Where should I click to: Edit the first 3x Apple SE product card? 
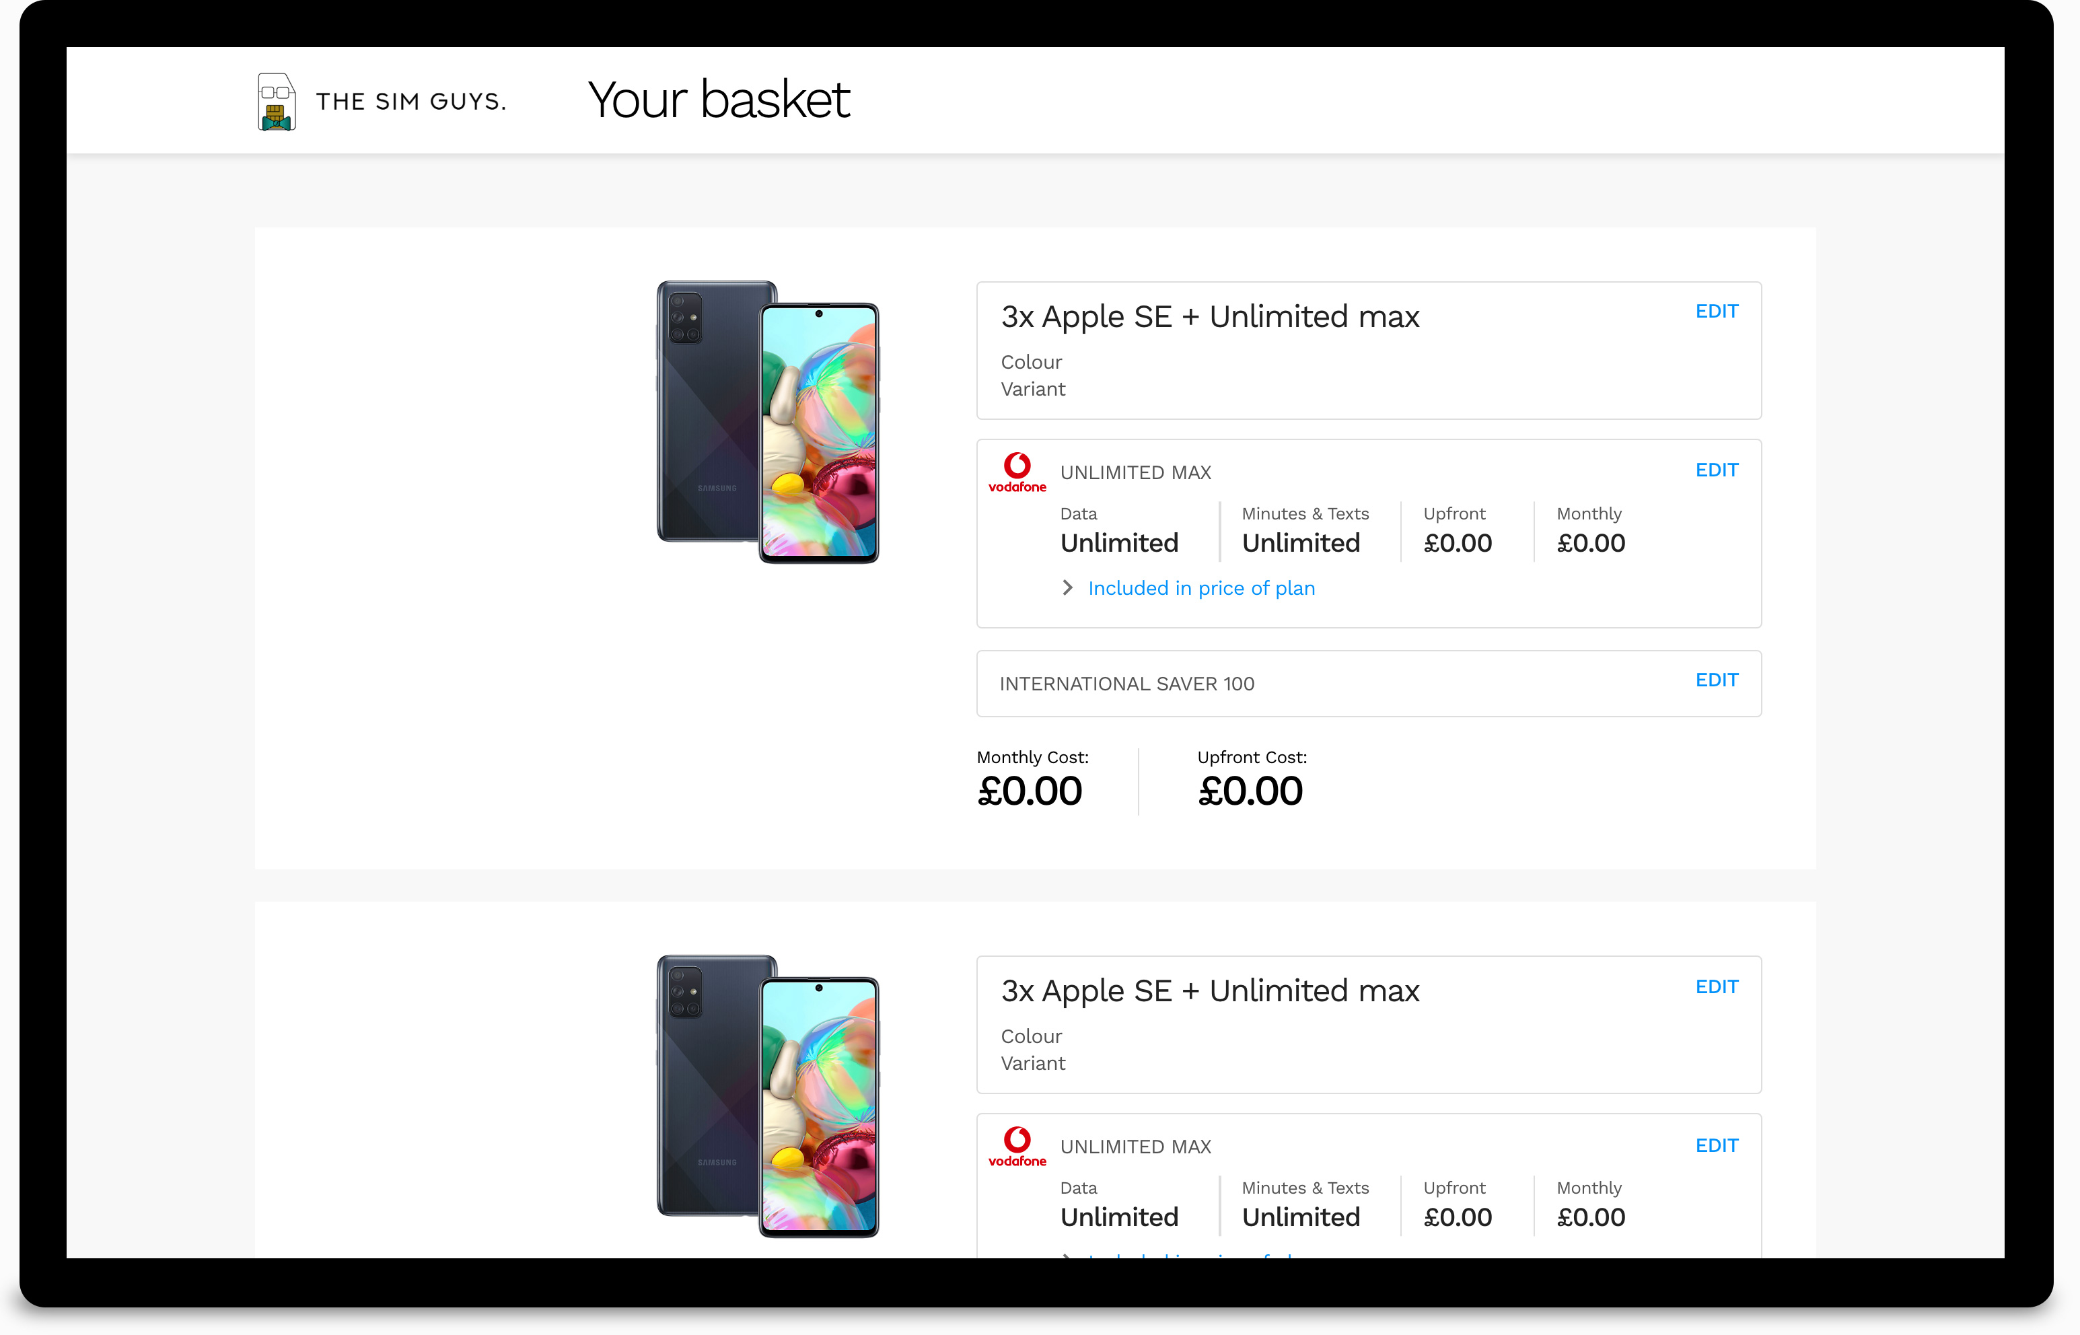tap(1716, 312)
